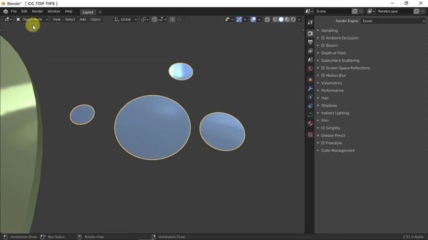Screen dimensions: 428x240
Task: Expand the Volumetrics panel
Action: 332,83
